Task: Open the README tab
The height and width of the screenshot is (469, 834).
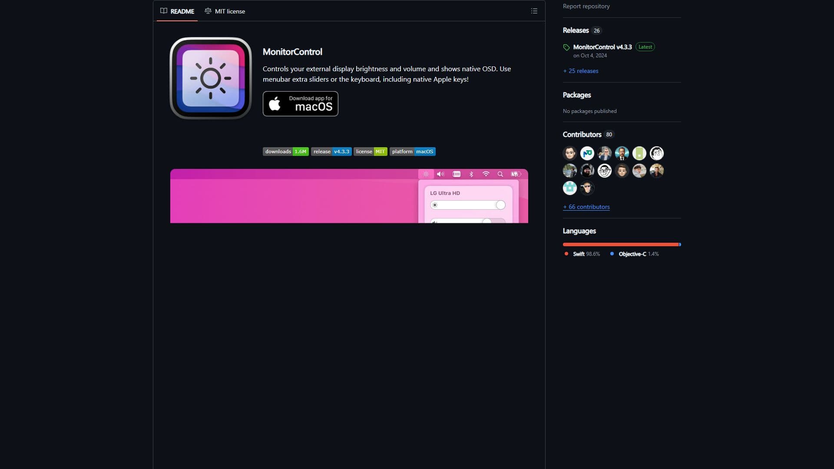Action: click(177, 11)
